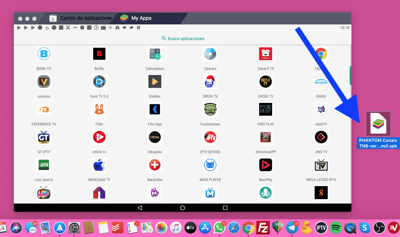Open the Betflix app

pyautogui.click(x=99, y=54)
